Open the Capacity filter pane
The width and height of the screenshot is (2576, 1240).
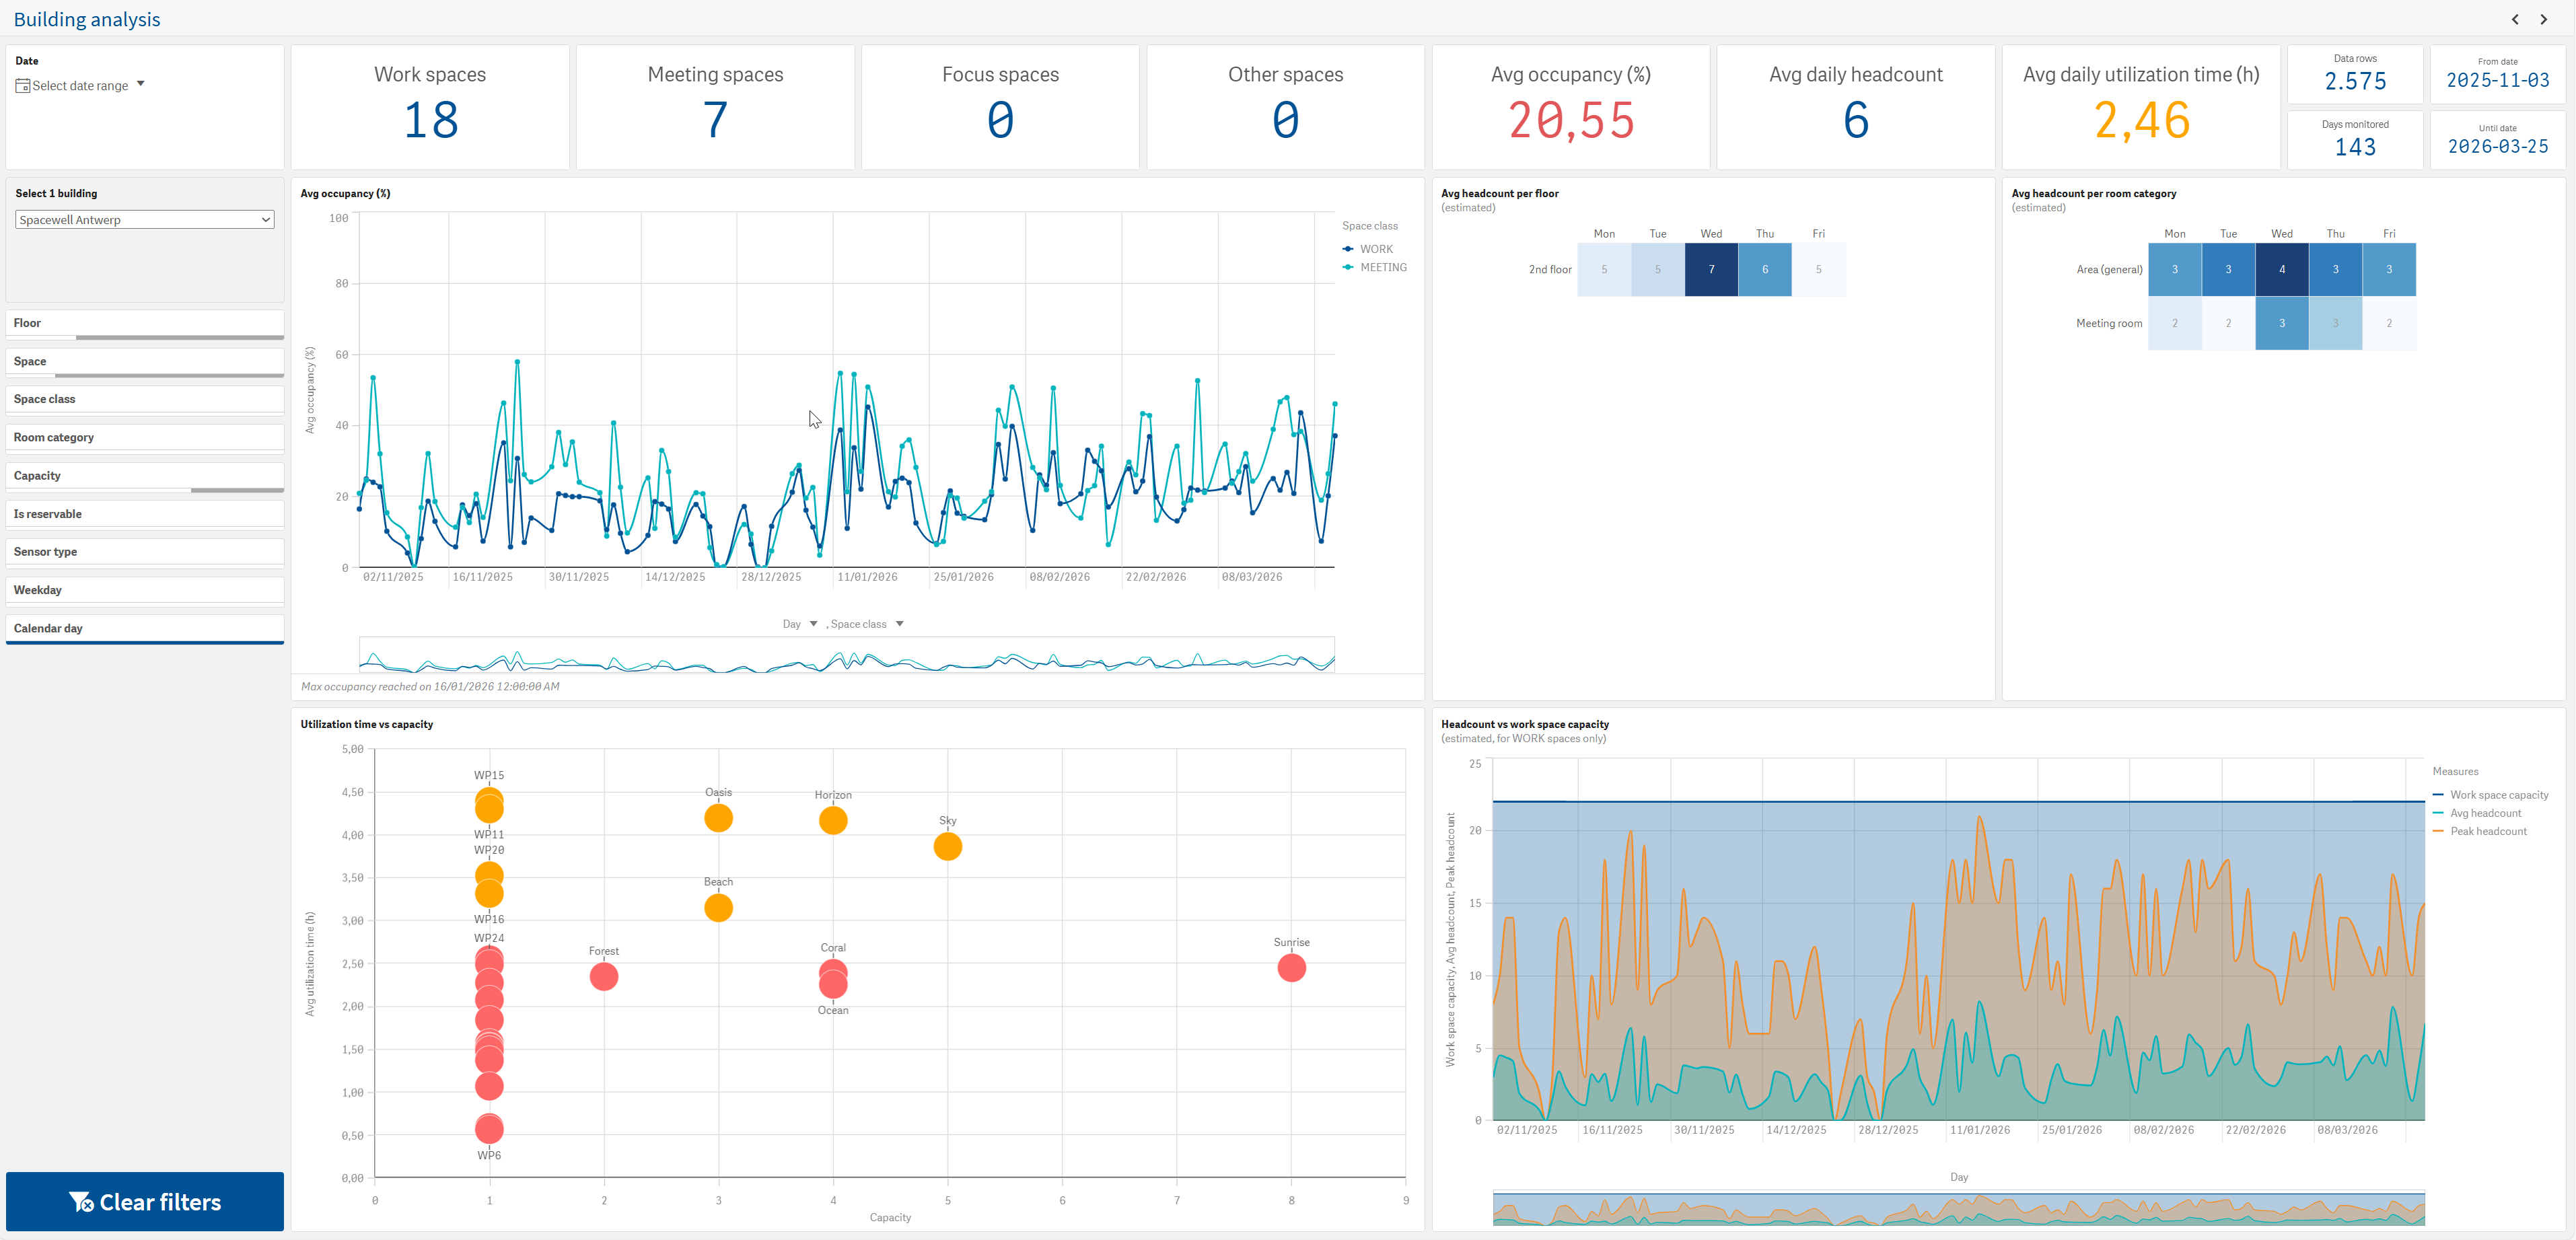point(145,476)
